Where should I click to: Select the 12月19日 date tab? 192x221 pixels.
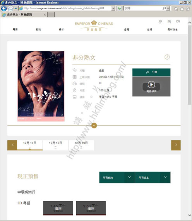click(x=81, y=145)
